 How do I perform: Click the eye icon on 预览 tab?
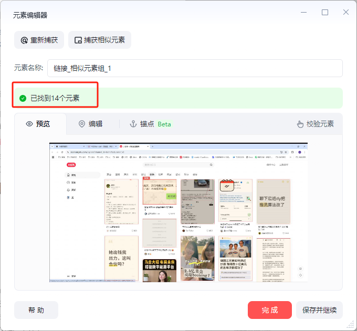click(29, 124)
